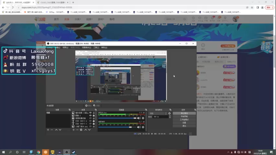Pop out the sources dock panel
The height and width of the screenshot is (155, 276).
(x=96, y=110)
